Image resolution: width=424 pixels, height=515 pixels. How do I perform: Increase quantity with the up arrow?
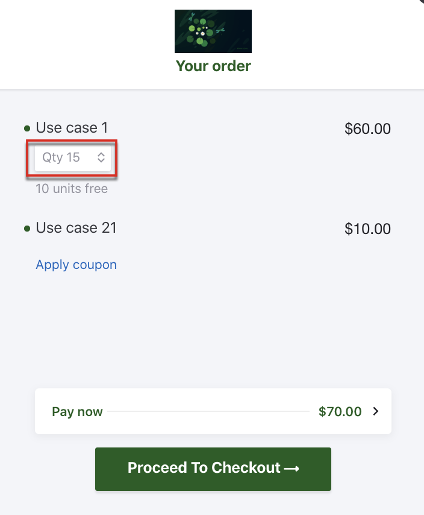click(x=101, y=154)
